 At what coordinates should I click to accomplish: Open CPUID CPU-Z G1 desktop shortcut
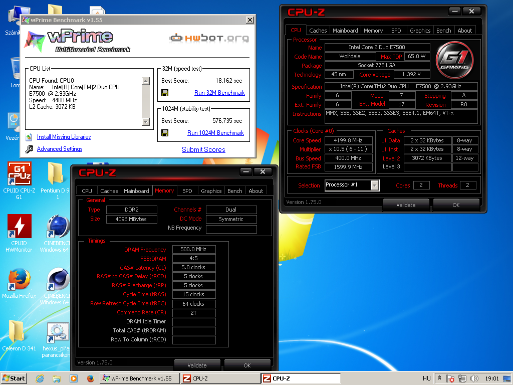click(20, 173)
